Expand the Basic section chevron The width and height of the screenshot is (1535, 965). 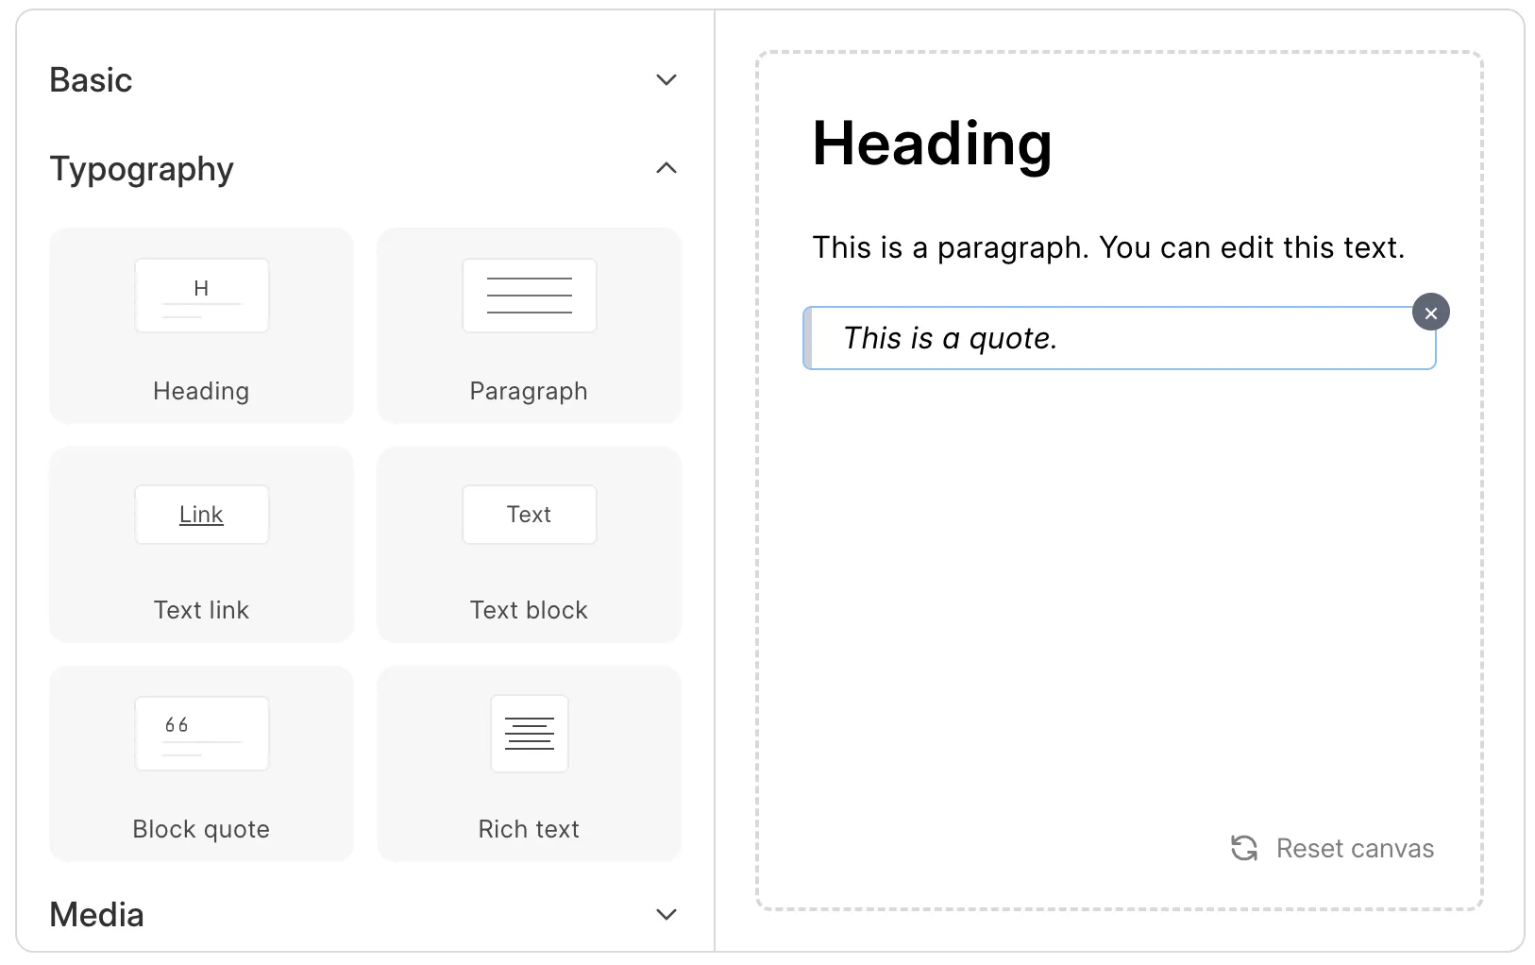666,80
